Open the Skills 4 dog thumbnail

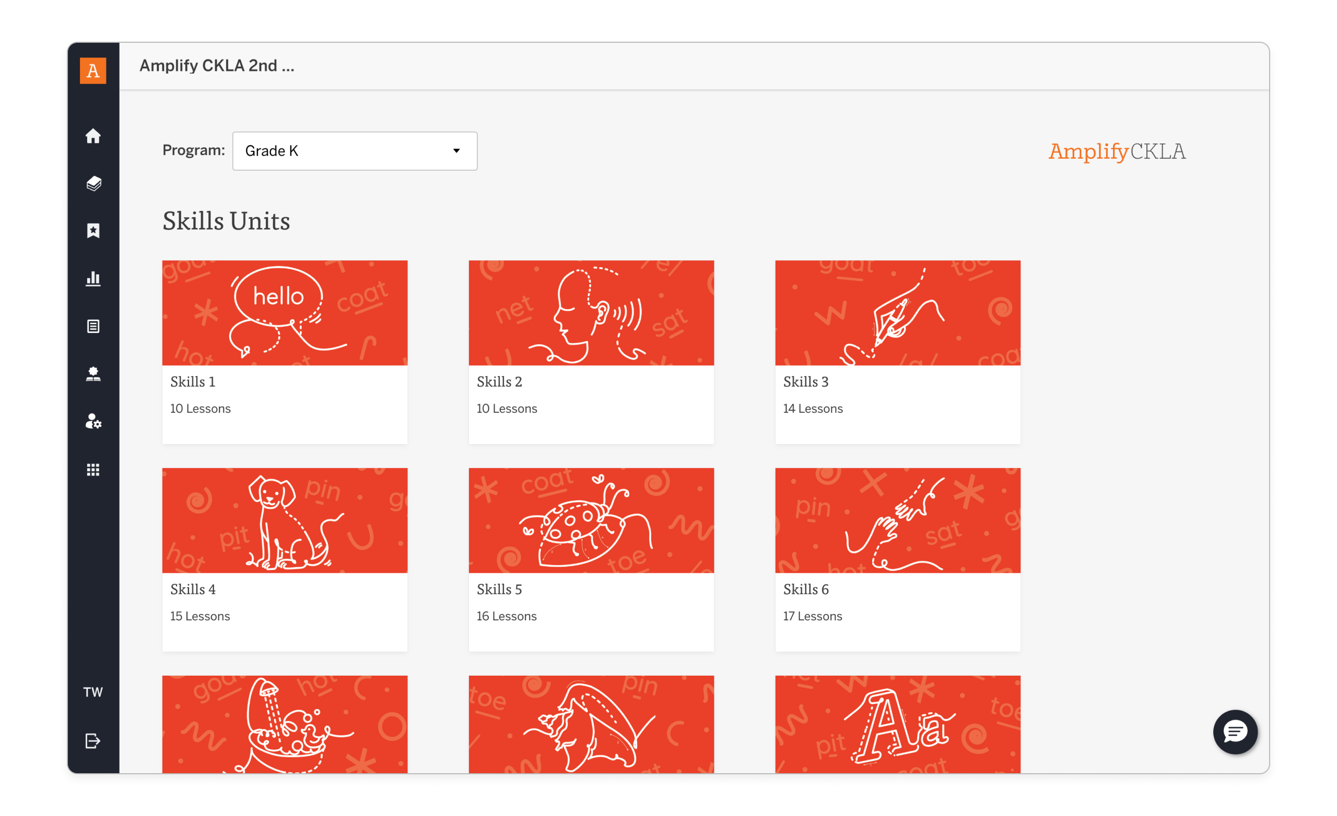coord(284,521)
